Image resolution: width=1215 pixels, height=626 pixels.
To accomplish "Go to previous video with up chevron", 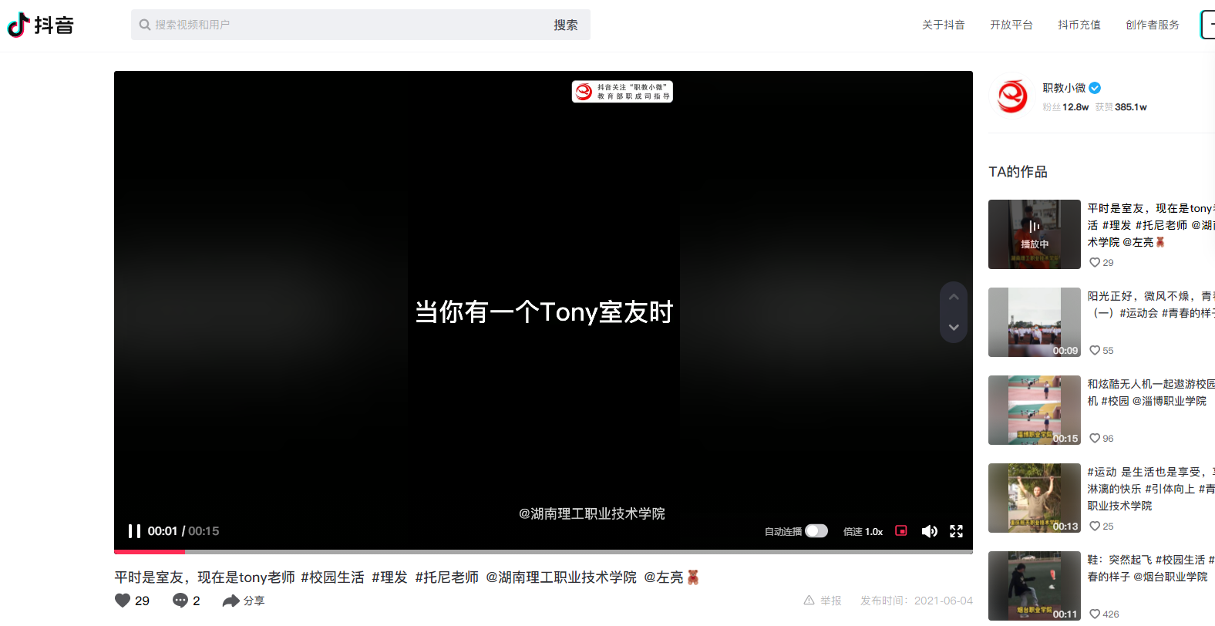I will (954, 297).
